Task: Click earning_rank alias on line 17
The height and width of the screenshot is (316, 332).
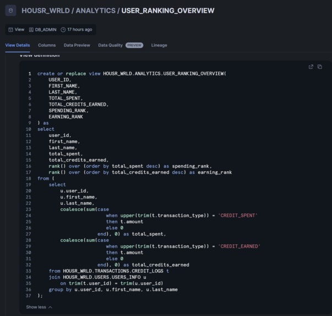Action: [x=215, y=172]
